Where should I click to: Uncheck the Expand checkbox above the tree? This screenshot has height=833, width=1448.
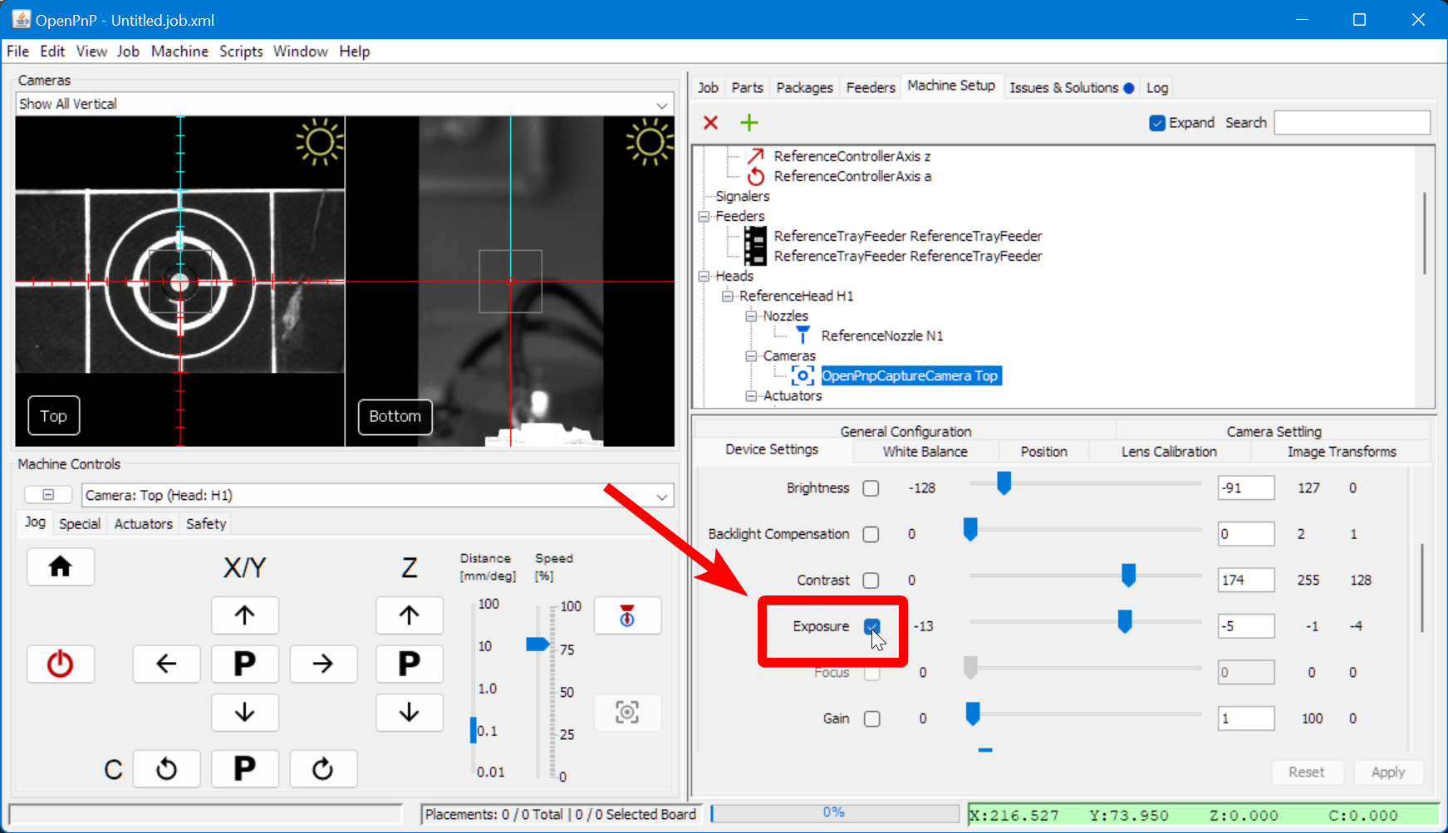click(x=1156, y=122)
